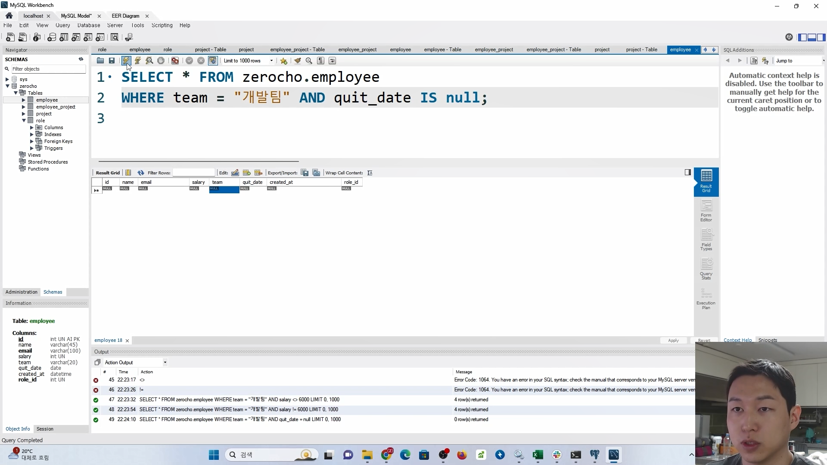Click the Query Stats panel icon
Image resolution: width=827 pixels, height=465 pixels.
pos(706,269)
